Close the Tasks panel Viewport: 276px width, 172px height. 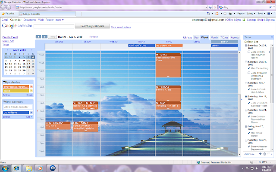272,37
